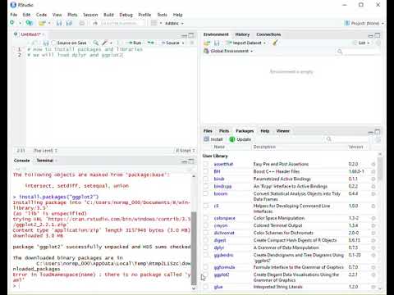
Task: Refresh the Packages list
Action: click(378, 139)
